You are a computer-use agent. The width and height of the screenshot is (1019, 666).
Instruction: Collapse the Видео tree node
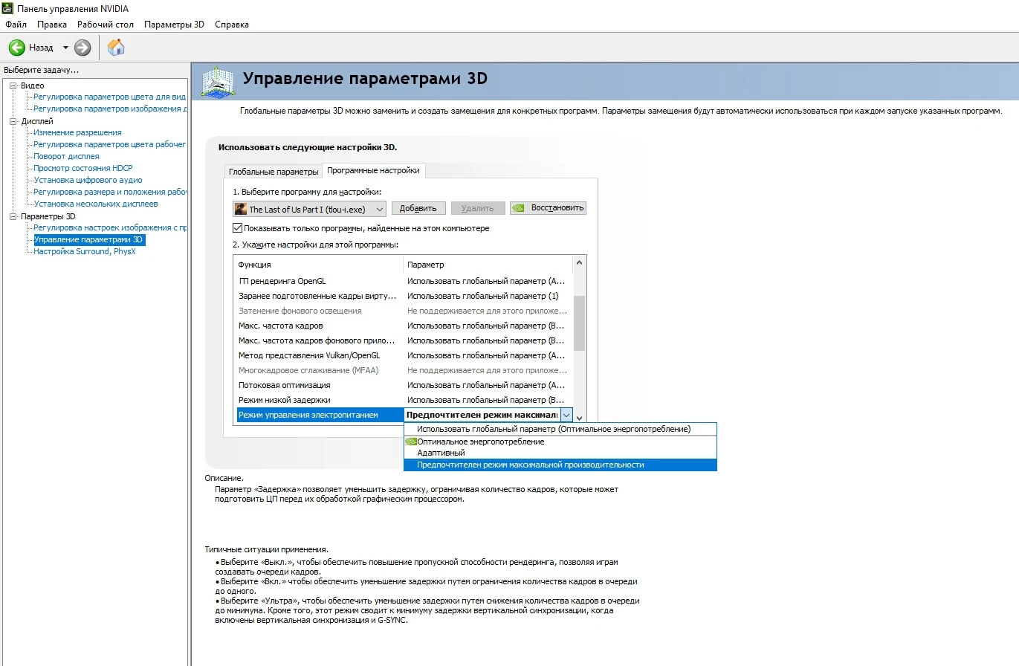[13, 85]
